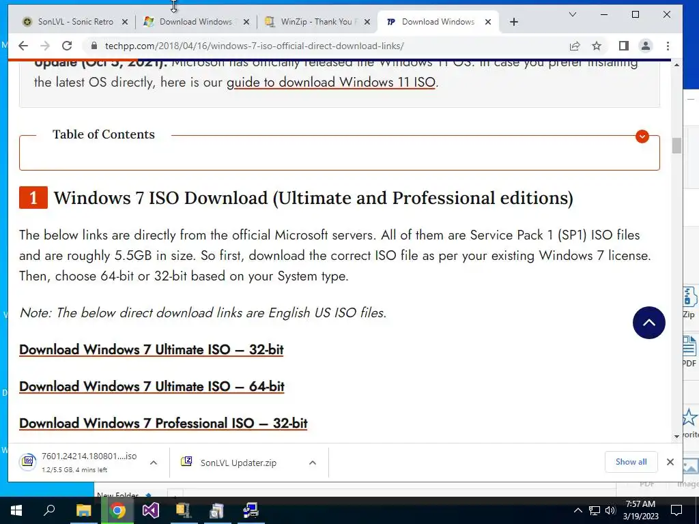The width and height of the screenshot is (699, 524).
Task: Go back to the previous page
Action: tap(23, 46)
